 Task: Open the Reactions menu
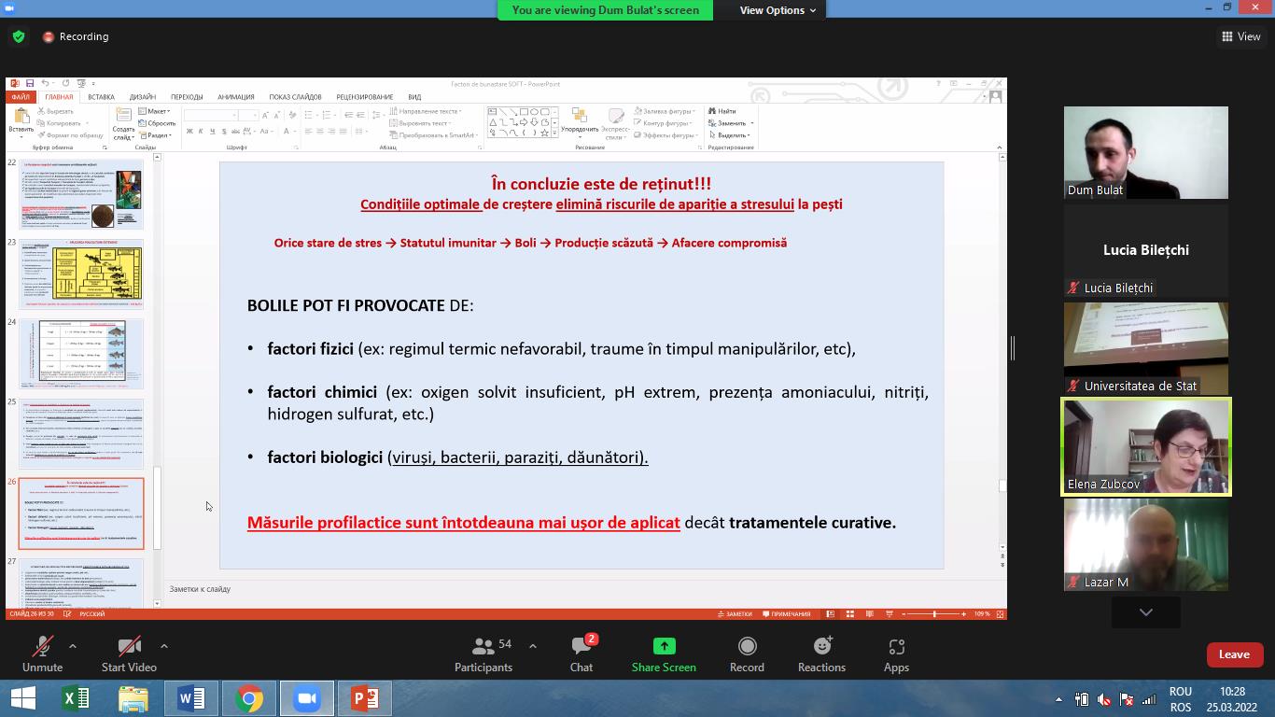[821, 654]
